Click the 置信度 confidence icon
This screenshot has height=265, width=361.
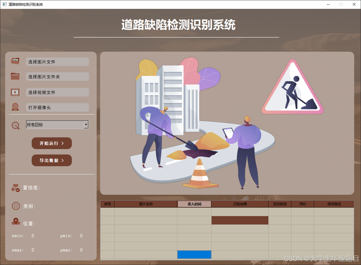(x=15, y=188)
